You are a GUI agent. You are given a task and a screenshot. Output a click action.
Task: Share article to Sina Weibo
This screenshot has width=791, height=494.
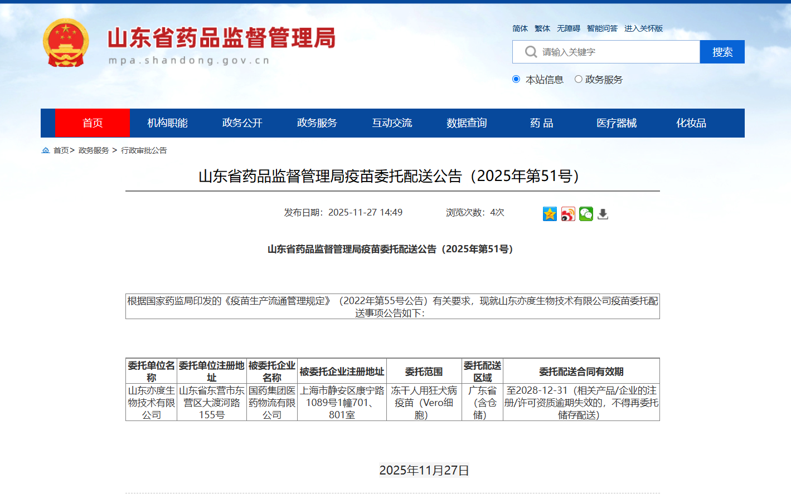click(568, 214)
